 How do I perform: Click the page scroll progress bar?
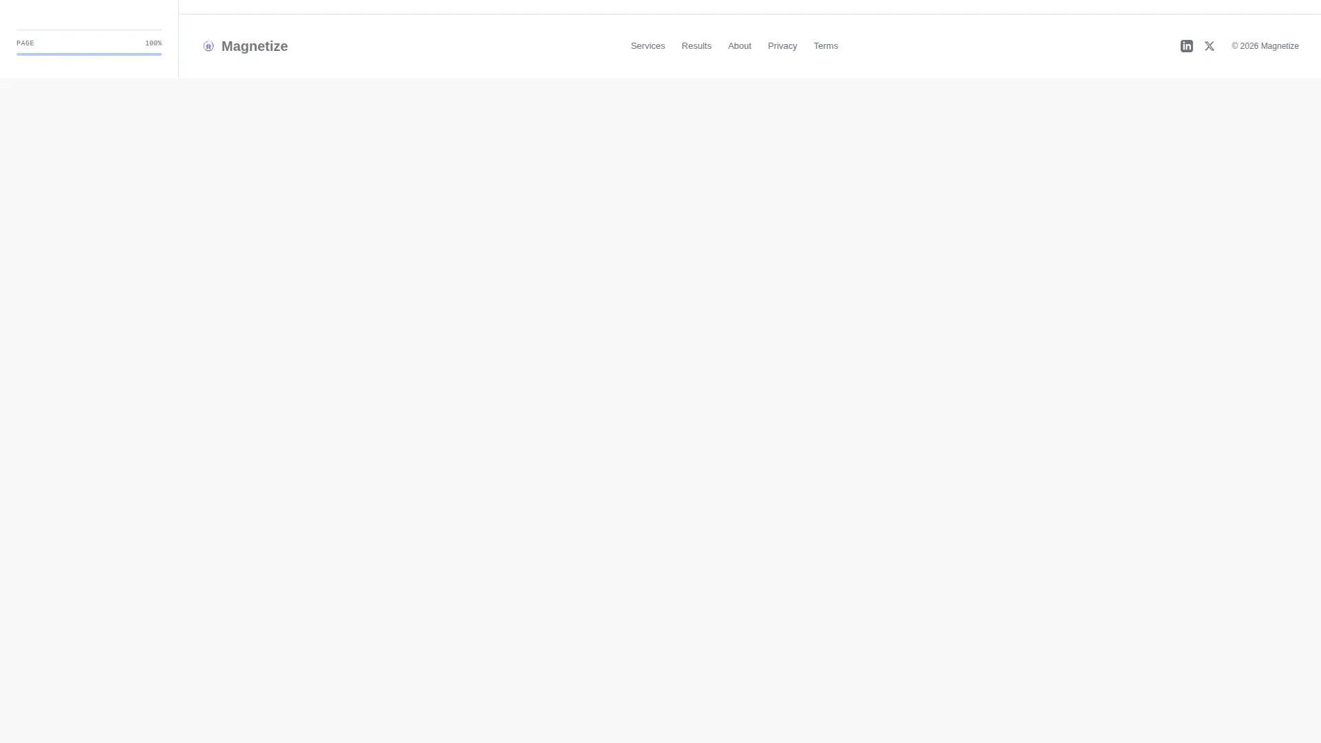(x=89, y=54)
